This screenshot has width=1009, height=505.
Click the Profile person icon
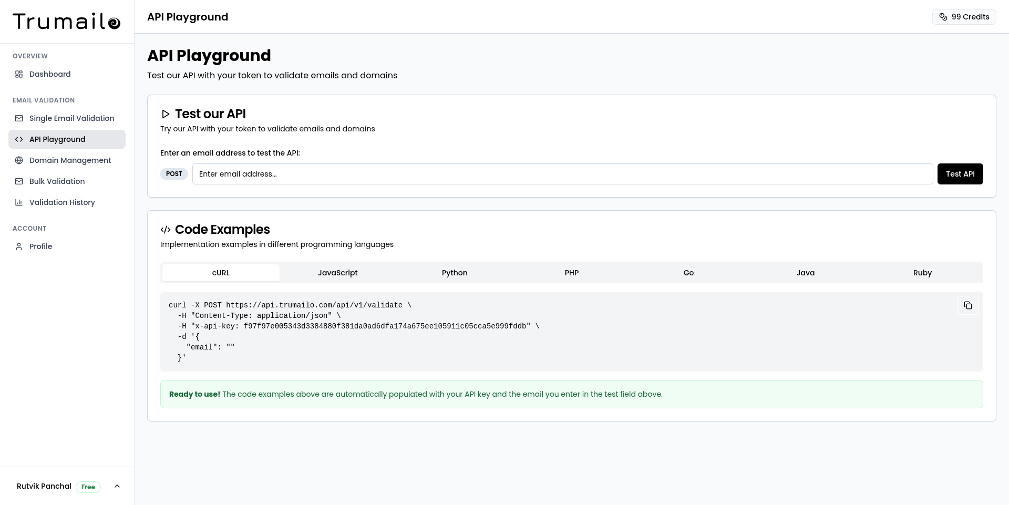tap(19, 246)
